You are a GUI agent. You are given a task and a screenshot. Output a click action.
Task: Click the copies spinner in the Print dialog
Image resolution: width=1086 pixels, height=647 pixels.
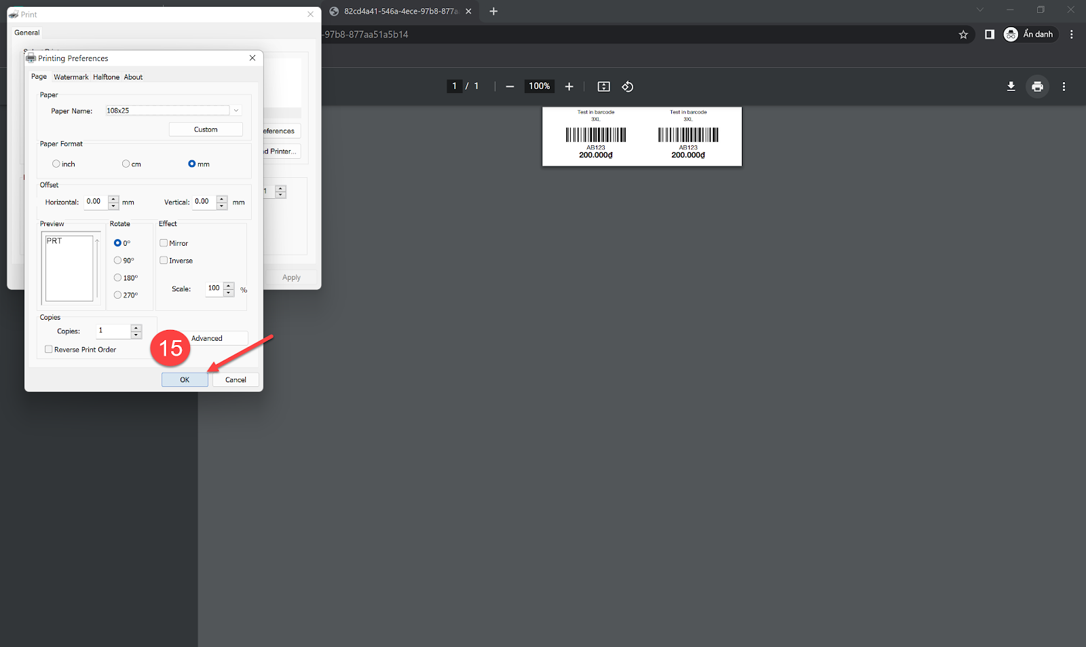point(280,191)
